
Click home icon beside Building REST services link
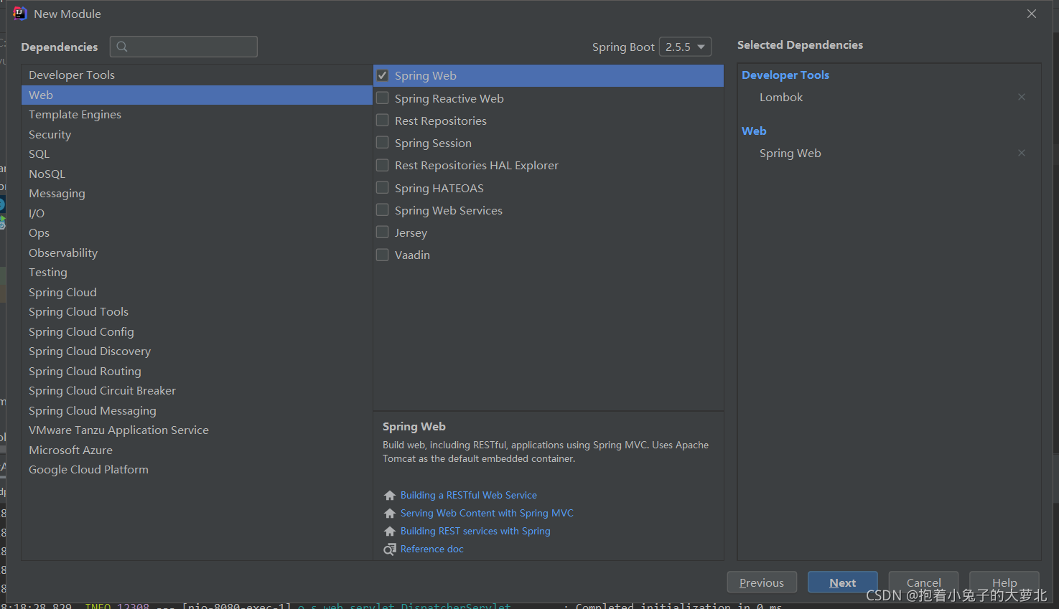click(390, 531)
